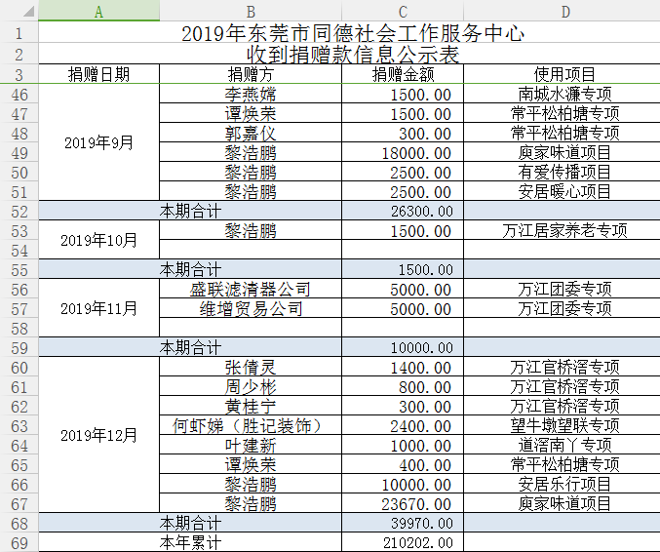The image size is (660, 552).
Task: Click amount cell 18000.00
Action: (403, 152)
